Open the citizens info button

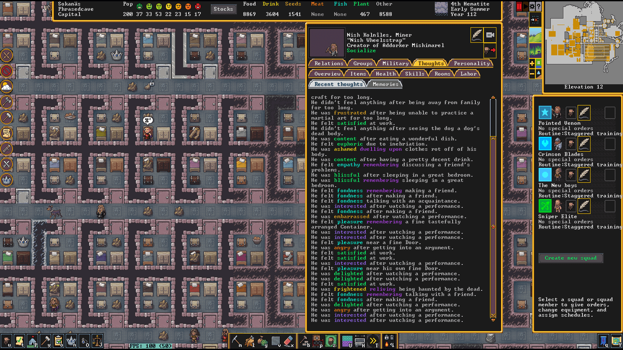tap(6, 341)
